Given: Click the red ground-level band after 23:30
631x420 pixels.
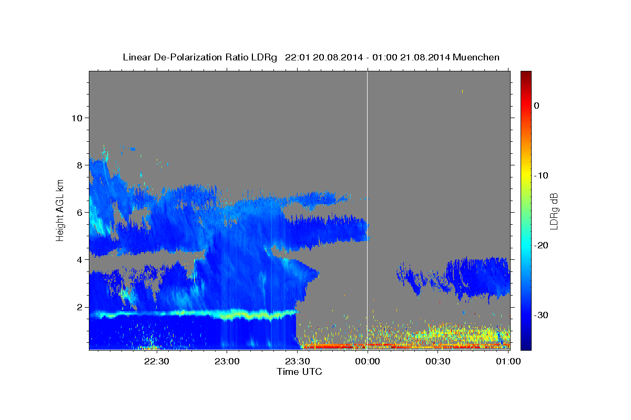Looking at the screenshot, I should click(x=405, y=346).
